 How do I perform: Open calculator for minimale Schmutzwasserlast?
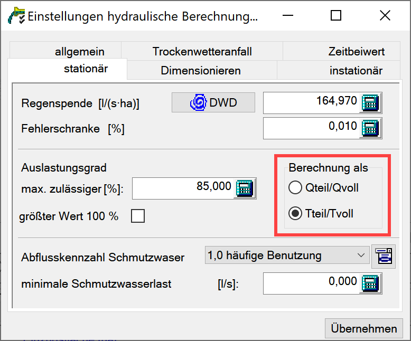(371, 283)
